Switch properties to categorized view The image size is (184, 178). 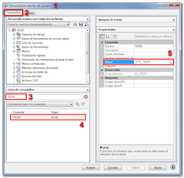[102, 37]
